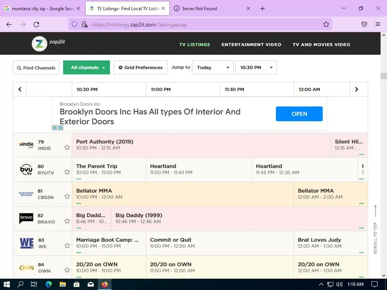387x290 pixels.
Task: Go to later times with right arrow
Action: pyautogui.click(x=356, y=89)
